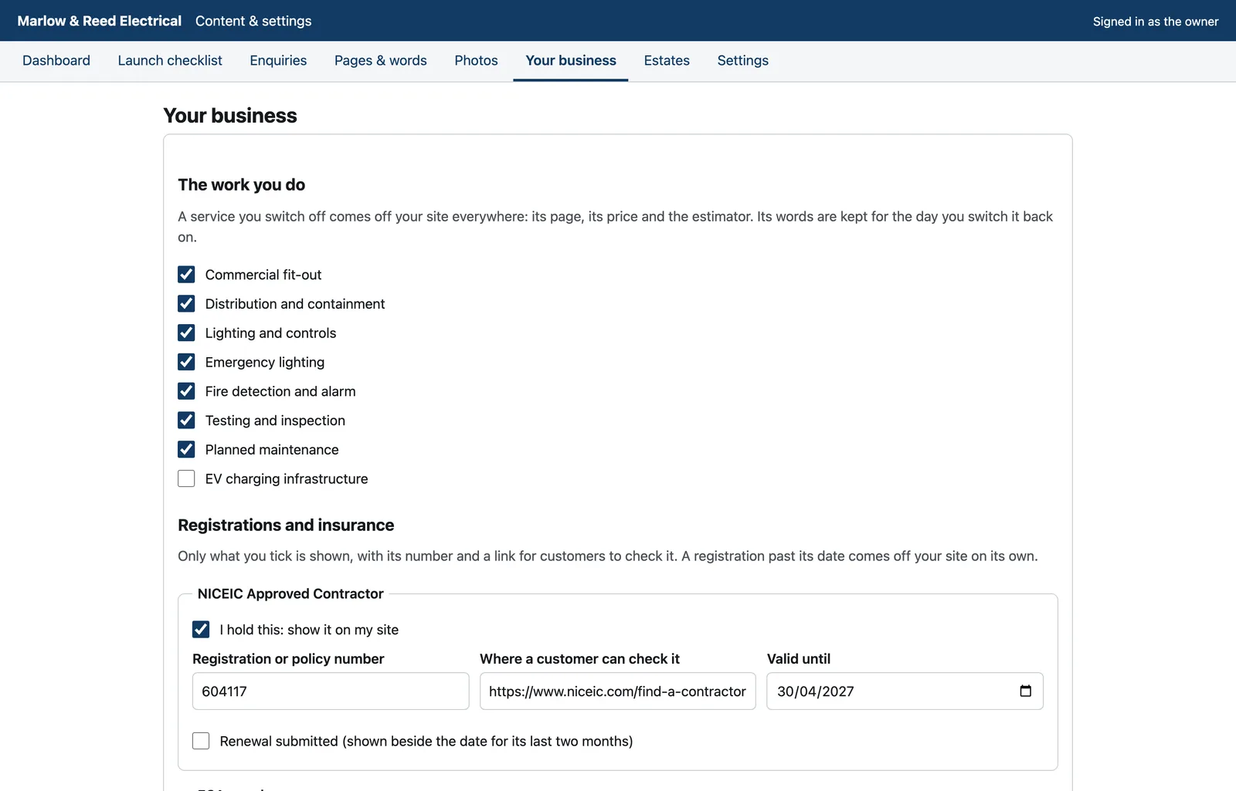Viewport: 1236px width, 791px height.
Task: Click the 'NICEIC Approved Contractor' legend
Action: pos(290,593)
